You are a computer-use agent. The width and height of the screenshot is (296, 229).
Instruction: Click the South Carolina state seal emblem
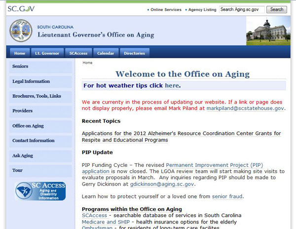tap(21, 31)
